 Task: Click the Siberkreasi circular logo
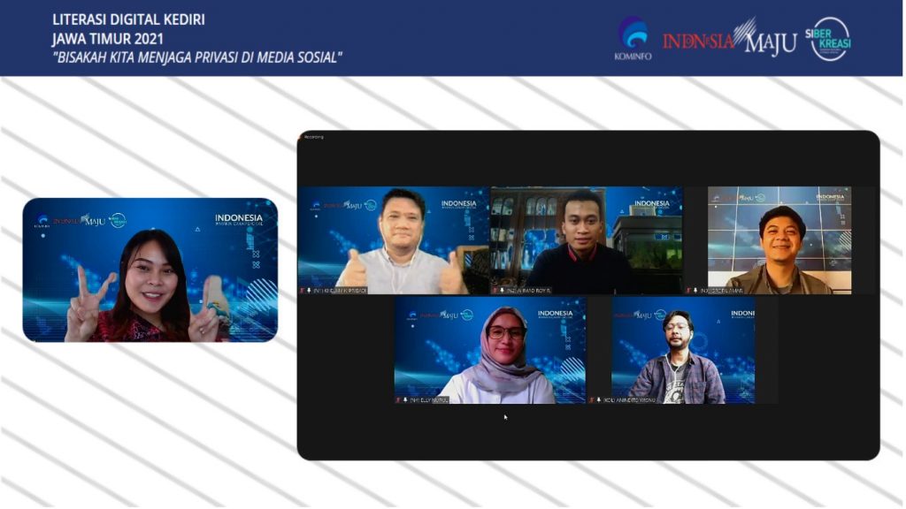pyautogui.click(x=830, y=39)
